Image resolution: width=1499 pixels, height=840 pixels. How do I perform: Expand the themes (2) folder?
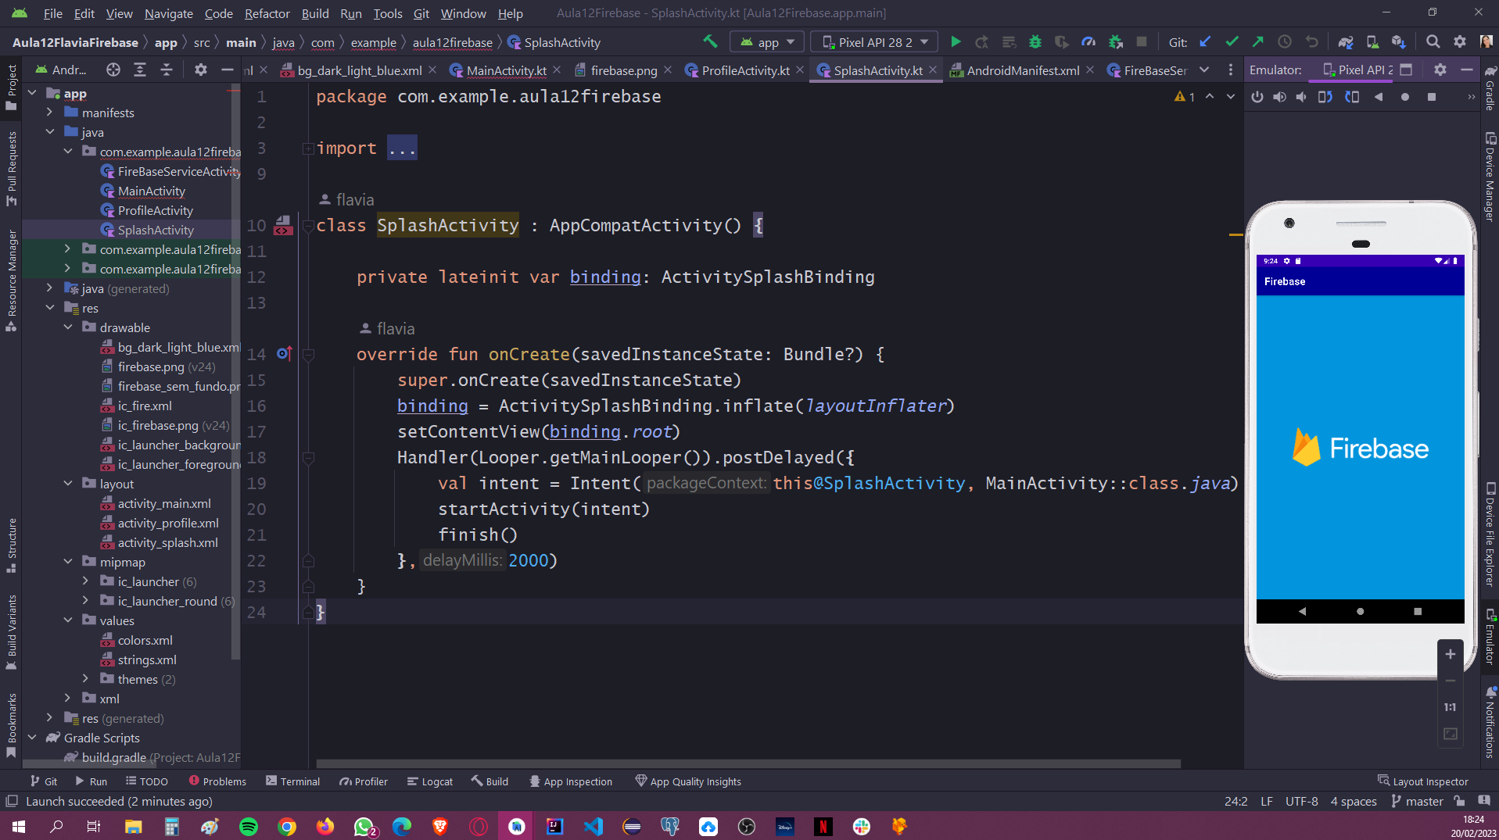[86, 679]
